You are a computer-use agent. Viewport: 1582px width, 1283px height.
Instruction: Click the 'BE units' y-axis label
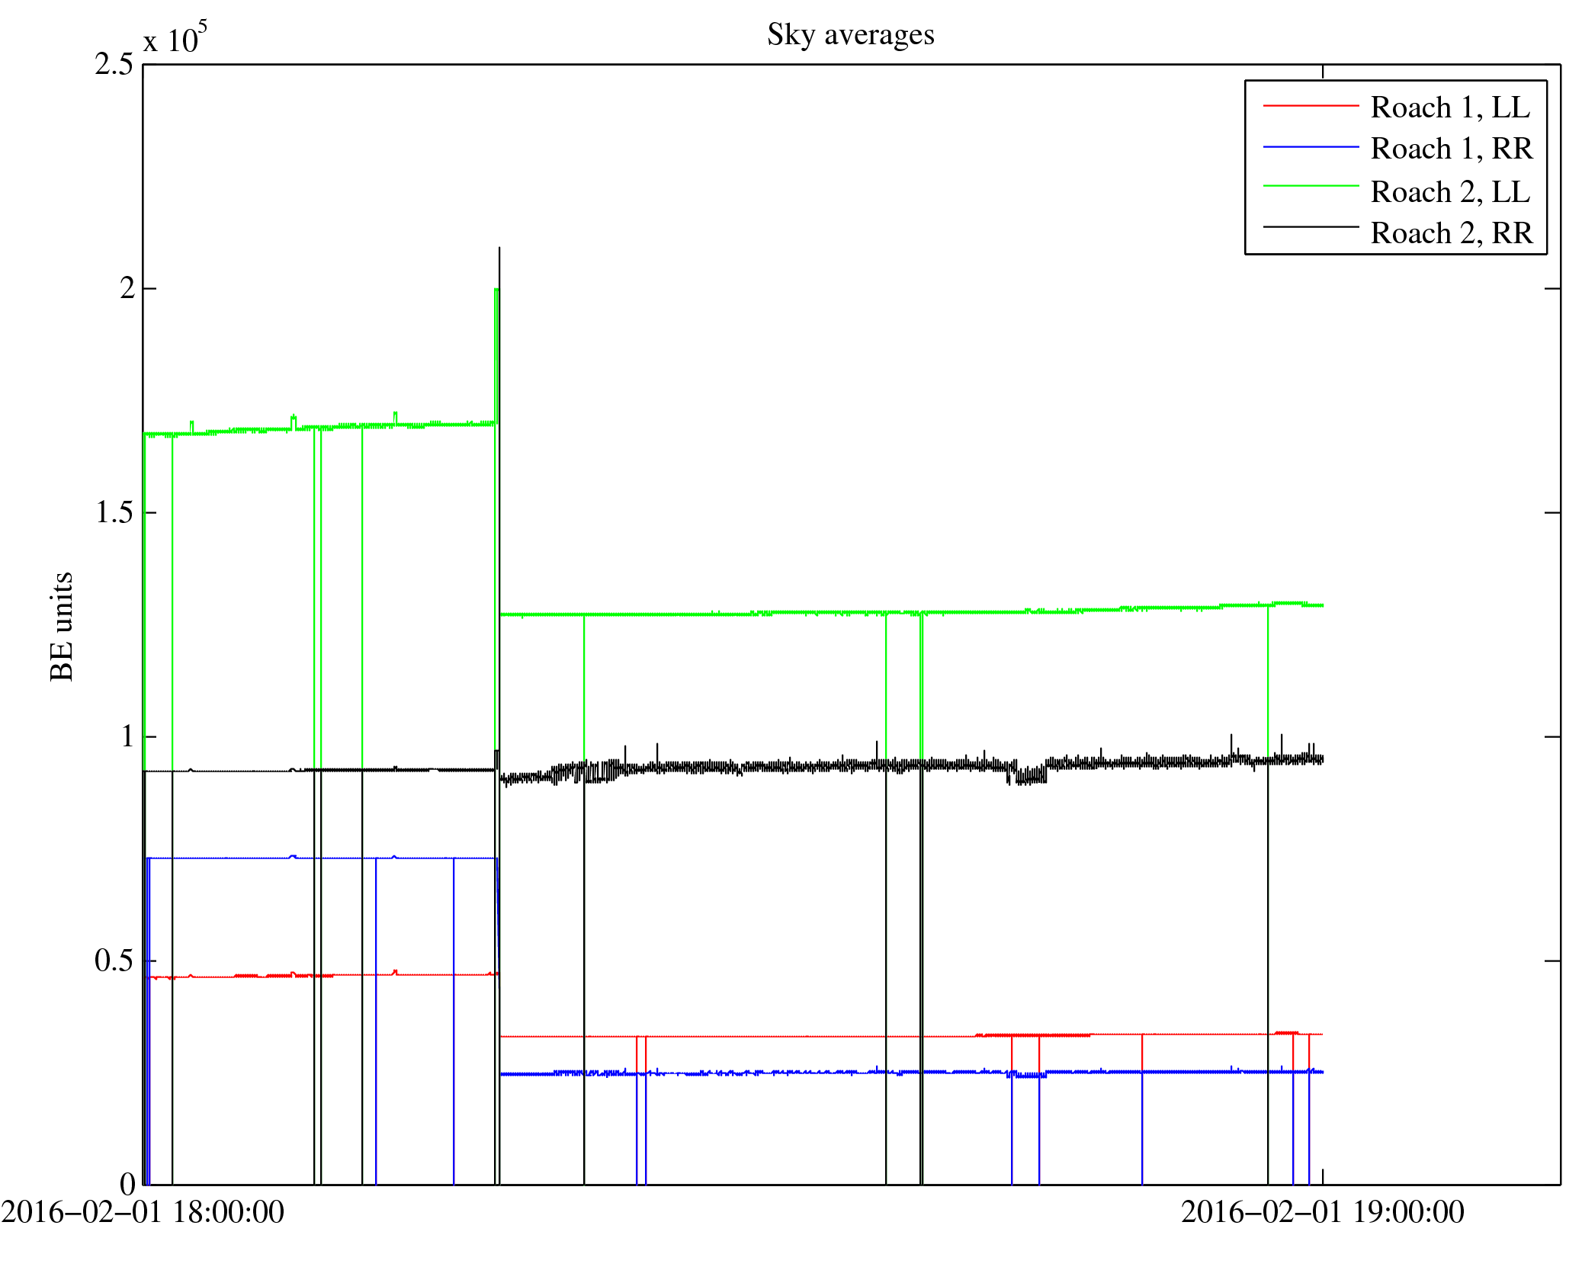pyautogui.click(x=62, y=626)
